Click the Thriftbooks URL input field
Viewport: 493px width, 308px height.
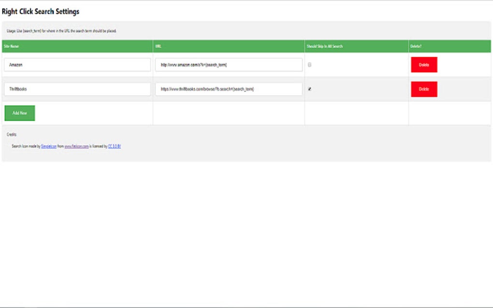click(x=228, y=89)
